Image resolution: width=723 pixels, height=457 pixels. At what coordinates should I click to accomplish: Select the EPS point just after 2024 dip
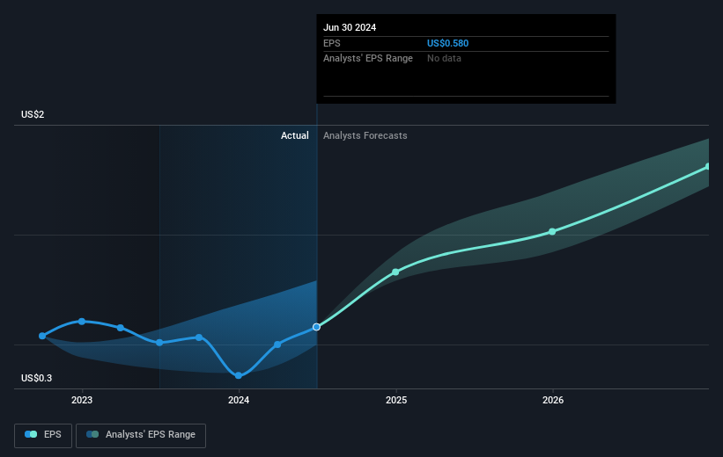pyautogui.click(x=277, y=345)
